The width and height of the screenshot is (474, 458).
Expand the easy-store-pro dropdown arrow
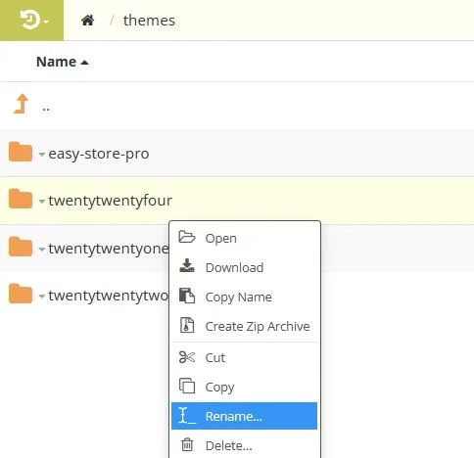[42, 154]
